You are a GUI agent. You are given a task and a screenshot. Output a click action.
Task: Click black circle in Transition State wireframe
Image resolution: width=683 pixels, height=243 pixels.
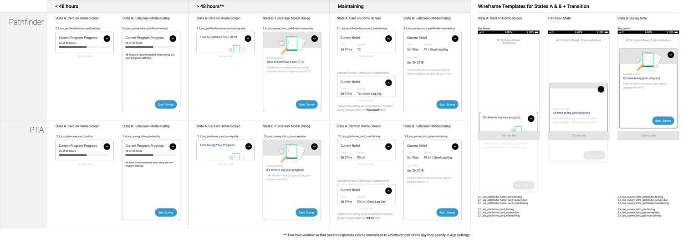tap(601, 89)
